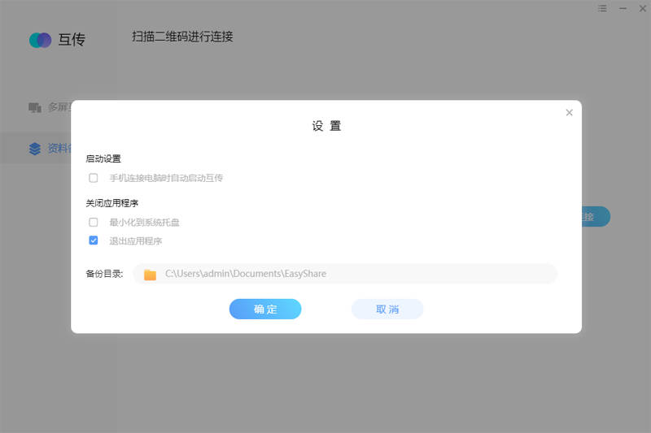
Task: Click the 关闭应用程序 section label
Action: pos(111,203)
